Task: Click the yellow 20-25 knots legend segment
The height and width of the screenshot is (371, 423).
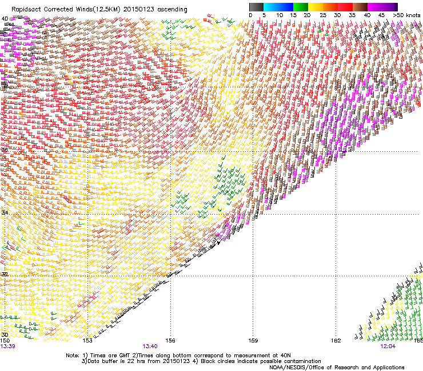Action: pos(316,7)
